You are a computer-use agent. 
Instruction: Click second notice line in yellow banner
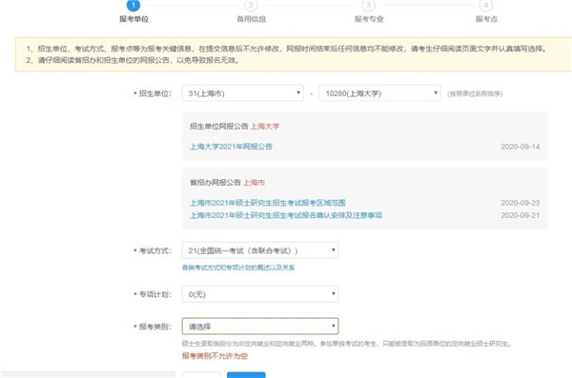(133, 60)
